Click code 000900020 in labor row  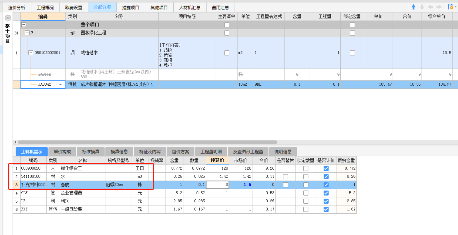point(31,168)
